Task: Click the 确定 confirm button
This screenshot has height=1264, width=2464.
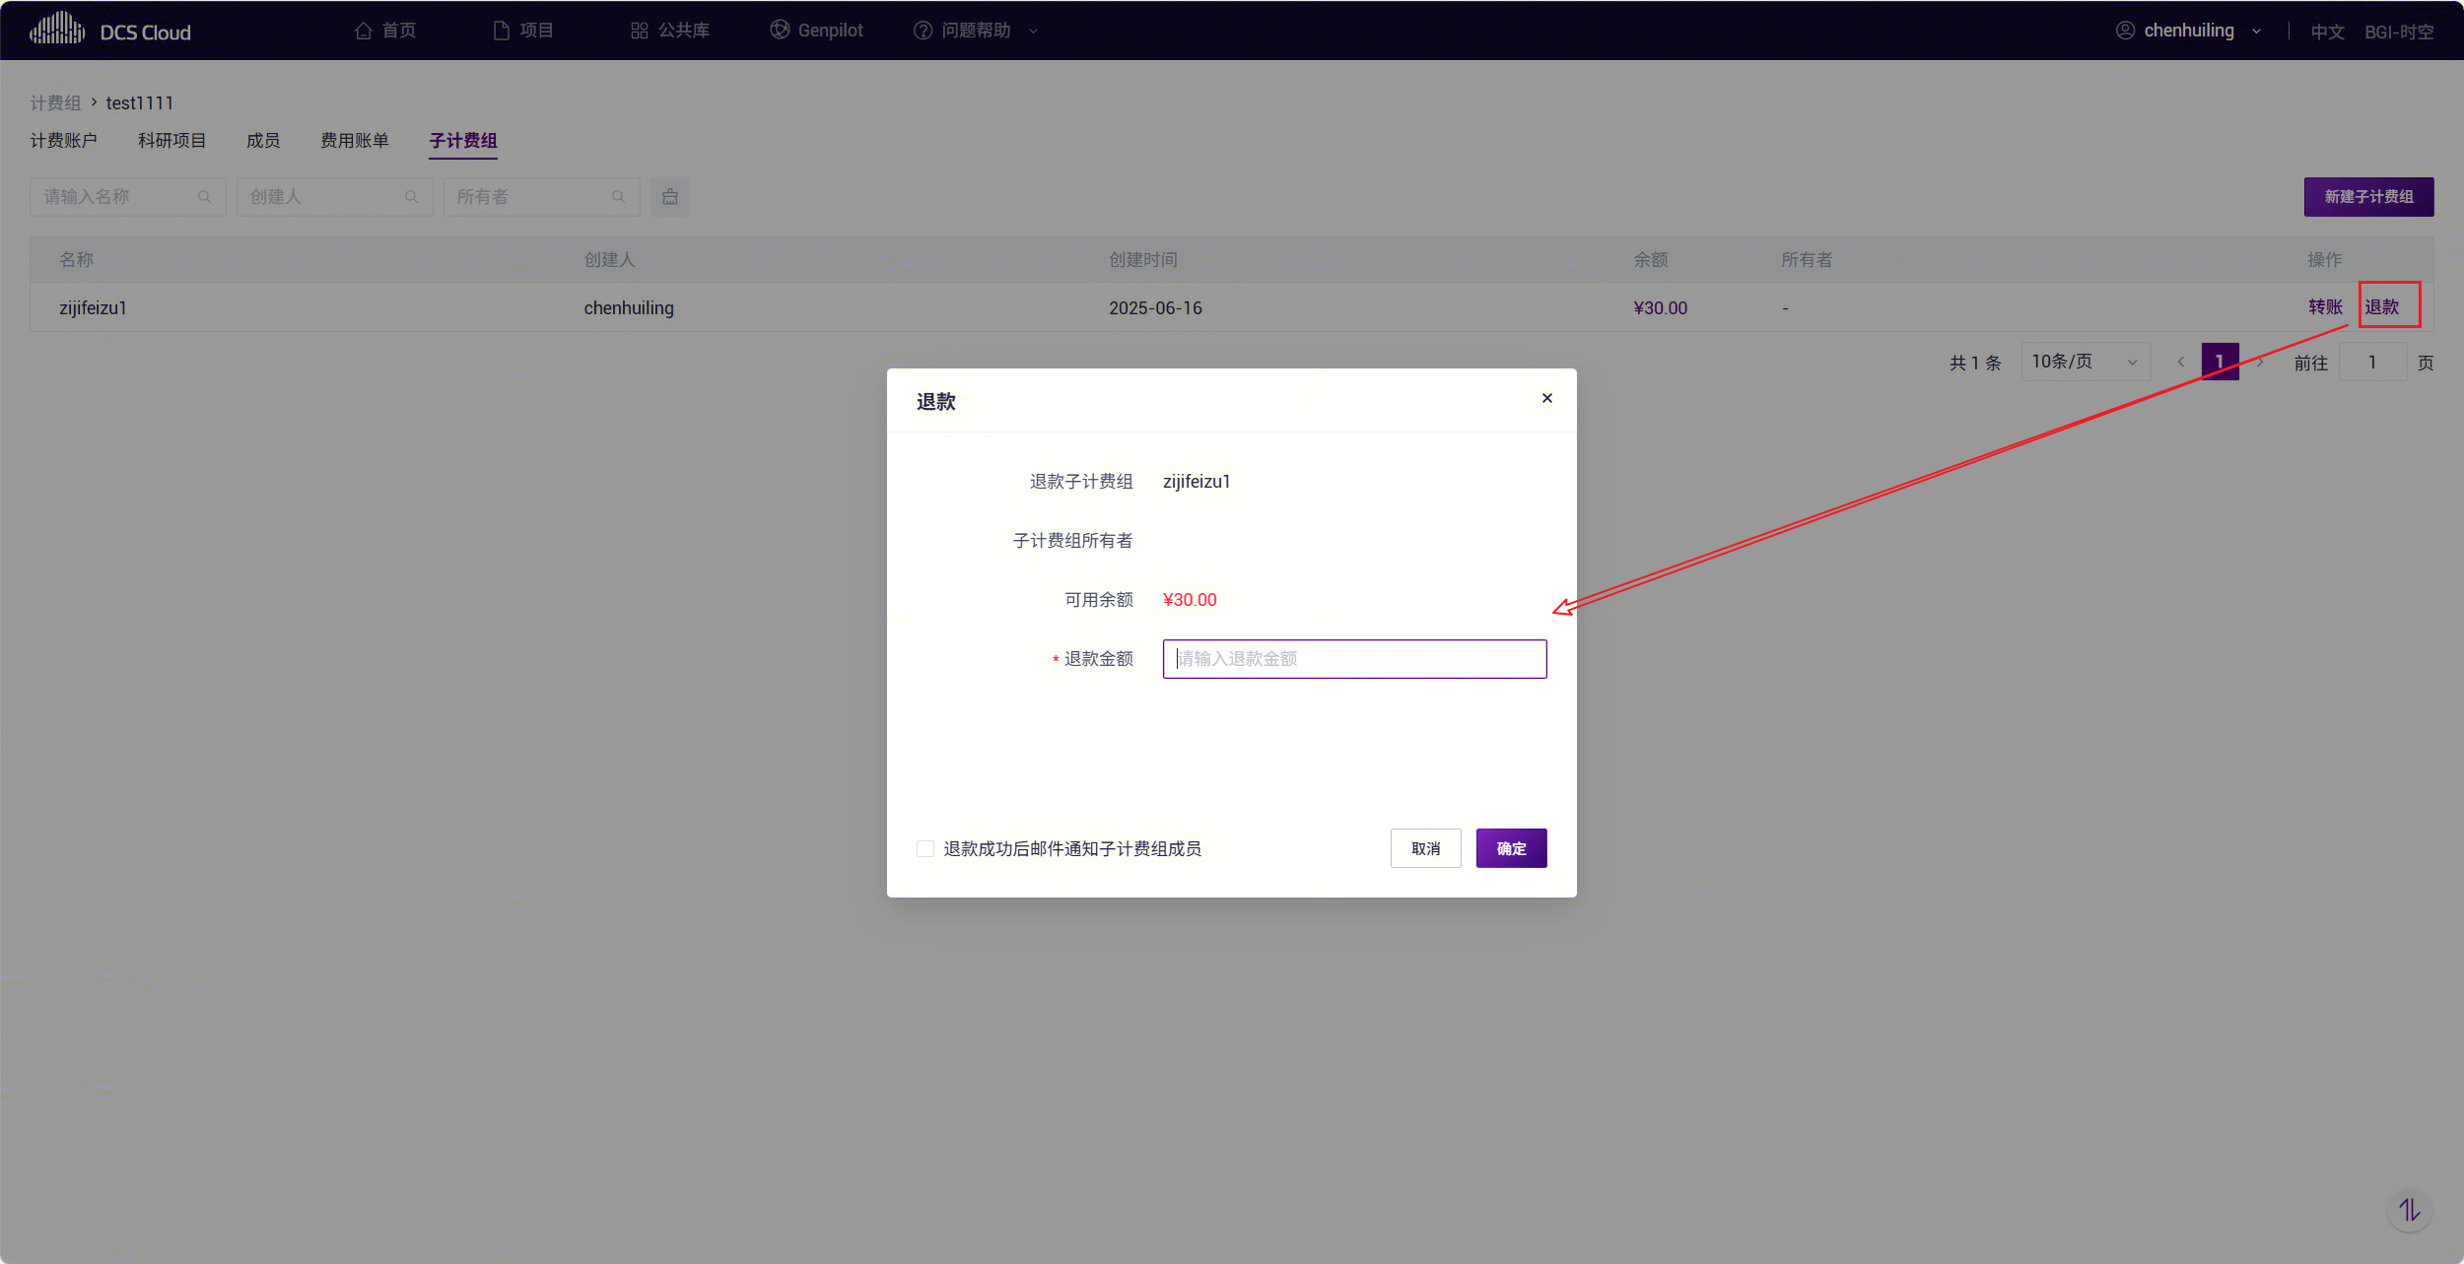Action: point(1511,848)
